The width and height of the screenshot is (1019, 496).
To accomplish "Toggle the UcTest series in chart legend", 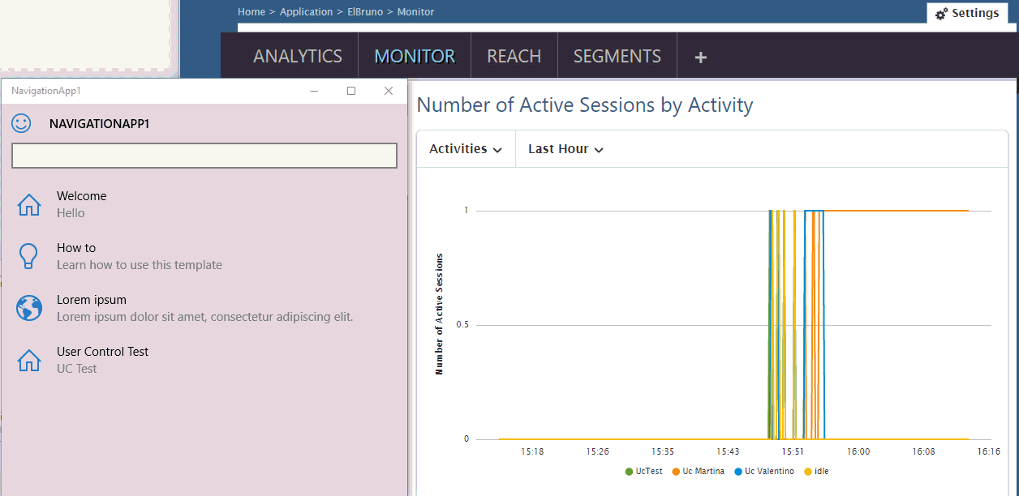I will pos(644,472).
